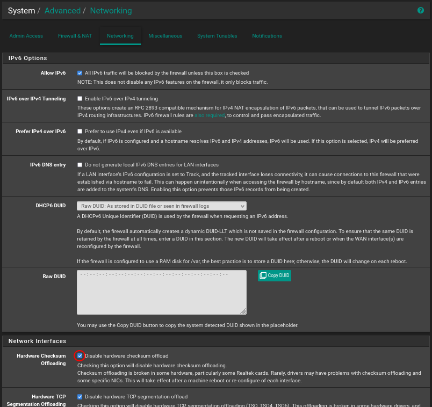
Task: Uncheck Disable hardware TCP segmentation offload
Action: [80, 397]
